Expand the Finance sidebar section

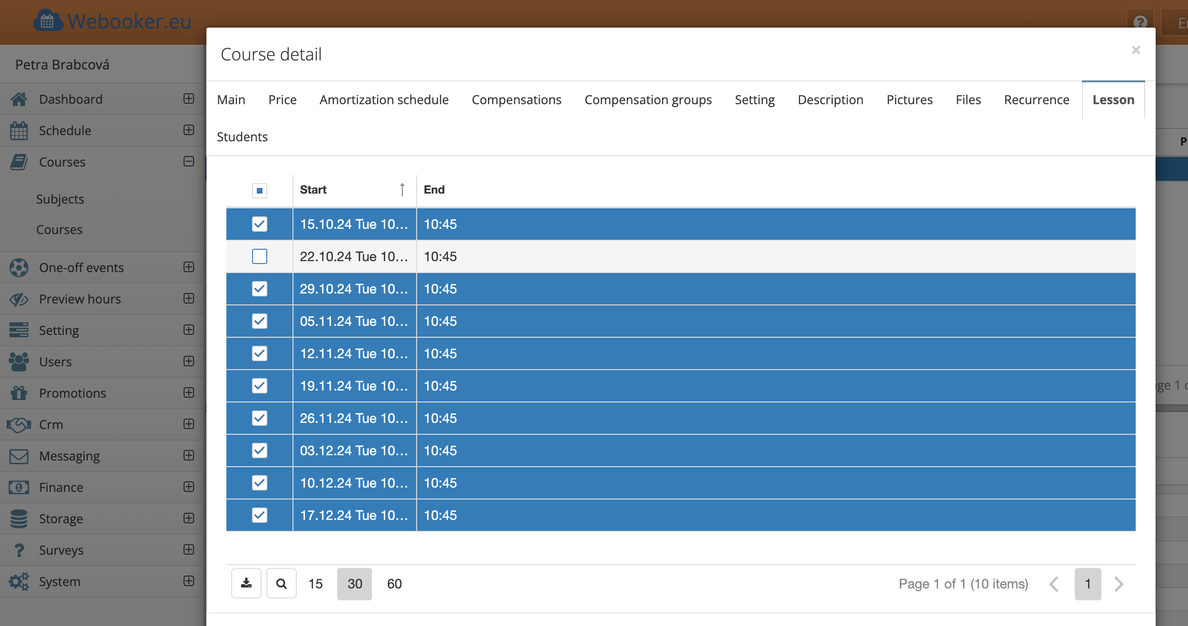point(189,487)
